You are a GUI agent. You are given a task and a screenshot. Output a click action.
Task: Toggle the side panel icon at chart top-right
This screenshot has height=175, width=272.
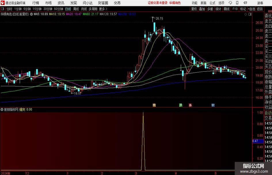tap(250, 14)
